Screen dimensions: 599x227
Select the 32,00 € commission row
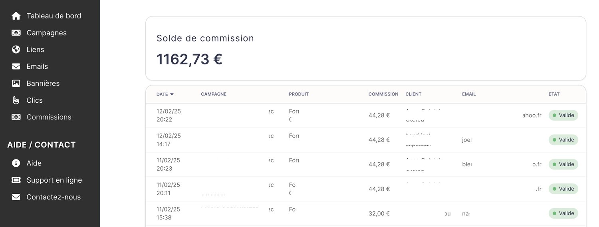click(379, 213)
